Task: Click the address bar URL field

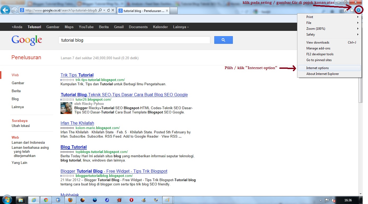Action: coord(62,10)
